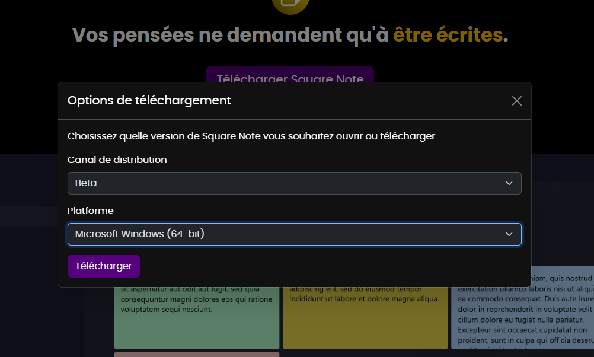This screenshot has height=357, width=594.
Task: Select the yellow sticky note
Action: 365,323
